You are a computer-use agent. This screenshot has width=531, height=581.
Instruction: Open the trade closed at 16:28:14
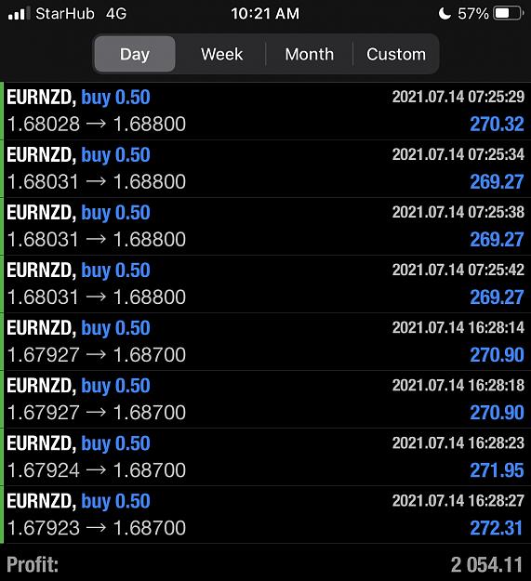265,342
